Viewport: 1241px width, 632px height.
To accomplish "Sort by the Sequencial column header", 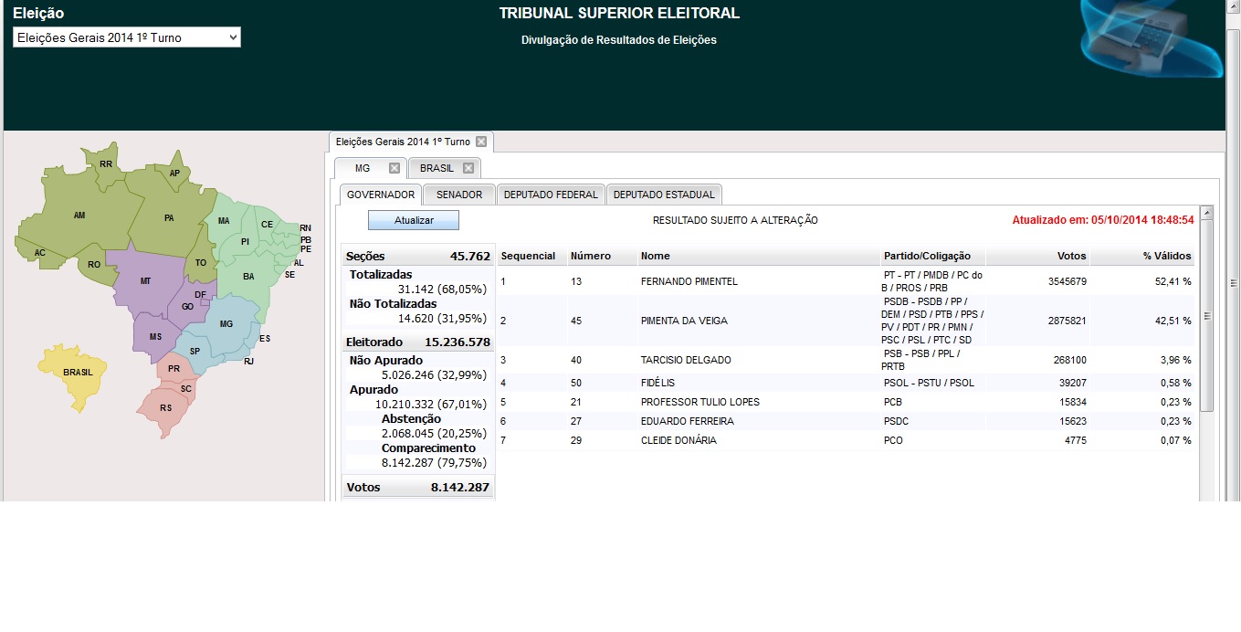I will click(528, 256).
